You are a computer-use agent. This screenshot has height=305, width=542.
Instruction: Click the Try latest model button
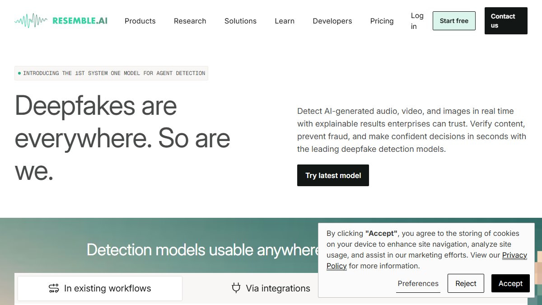point(333,175)
